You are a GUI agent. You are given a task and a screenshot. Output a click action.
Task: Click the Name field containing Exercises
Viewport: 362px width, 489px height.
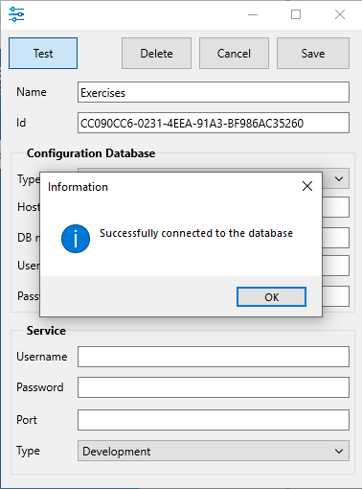click(214, 92)
